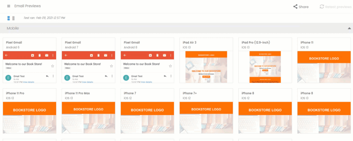Open three-dot menu in Android 8 red toolbar
Screen dimensions: 353x141
point(171,55)
